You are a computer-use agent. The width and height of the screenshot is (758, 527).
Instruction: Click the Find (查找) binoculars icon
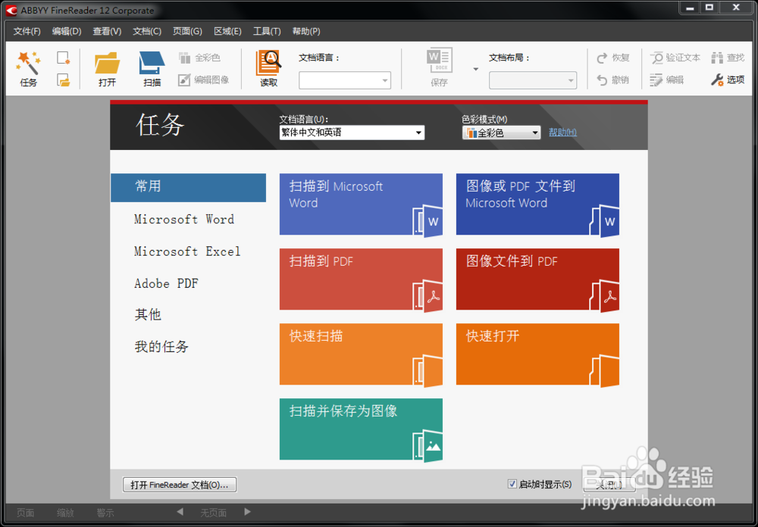[x=728, y=58]
